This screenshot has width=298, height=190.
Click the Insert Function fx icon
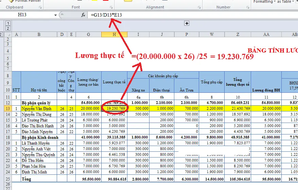tap(83, 15)
